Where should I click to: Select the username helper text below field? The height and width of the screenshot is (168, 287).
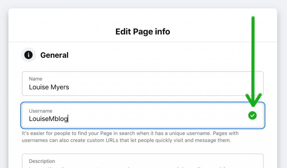coord(130,137)
